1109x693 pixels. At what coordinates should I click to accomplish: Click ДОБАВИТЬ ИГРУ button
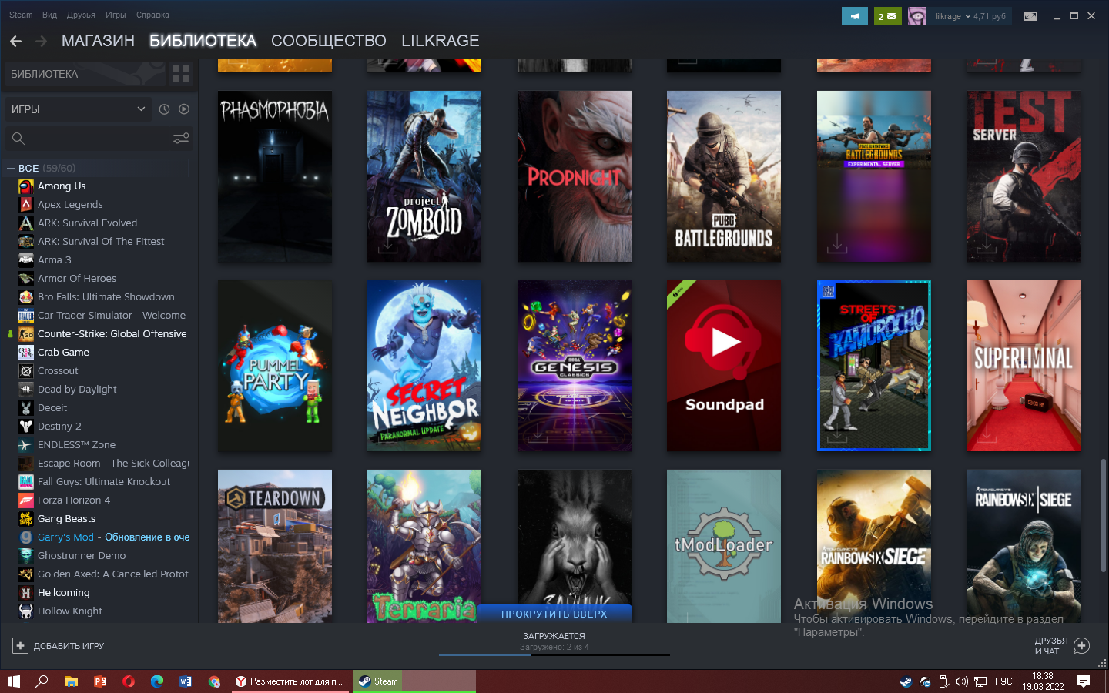59,646
